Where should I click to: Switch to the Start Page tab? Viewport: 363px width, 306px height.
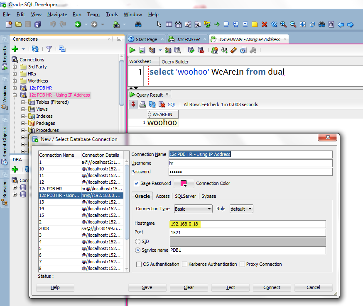pos(146,39)
